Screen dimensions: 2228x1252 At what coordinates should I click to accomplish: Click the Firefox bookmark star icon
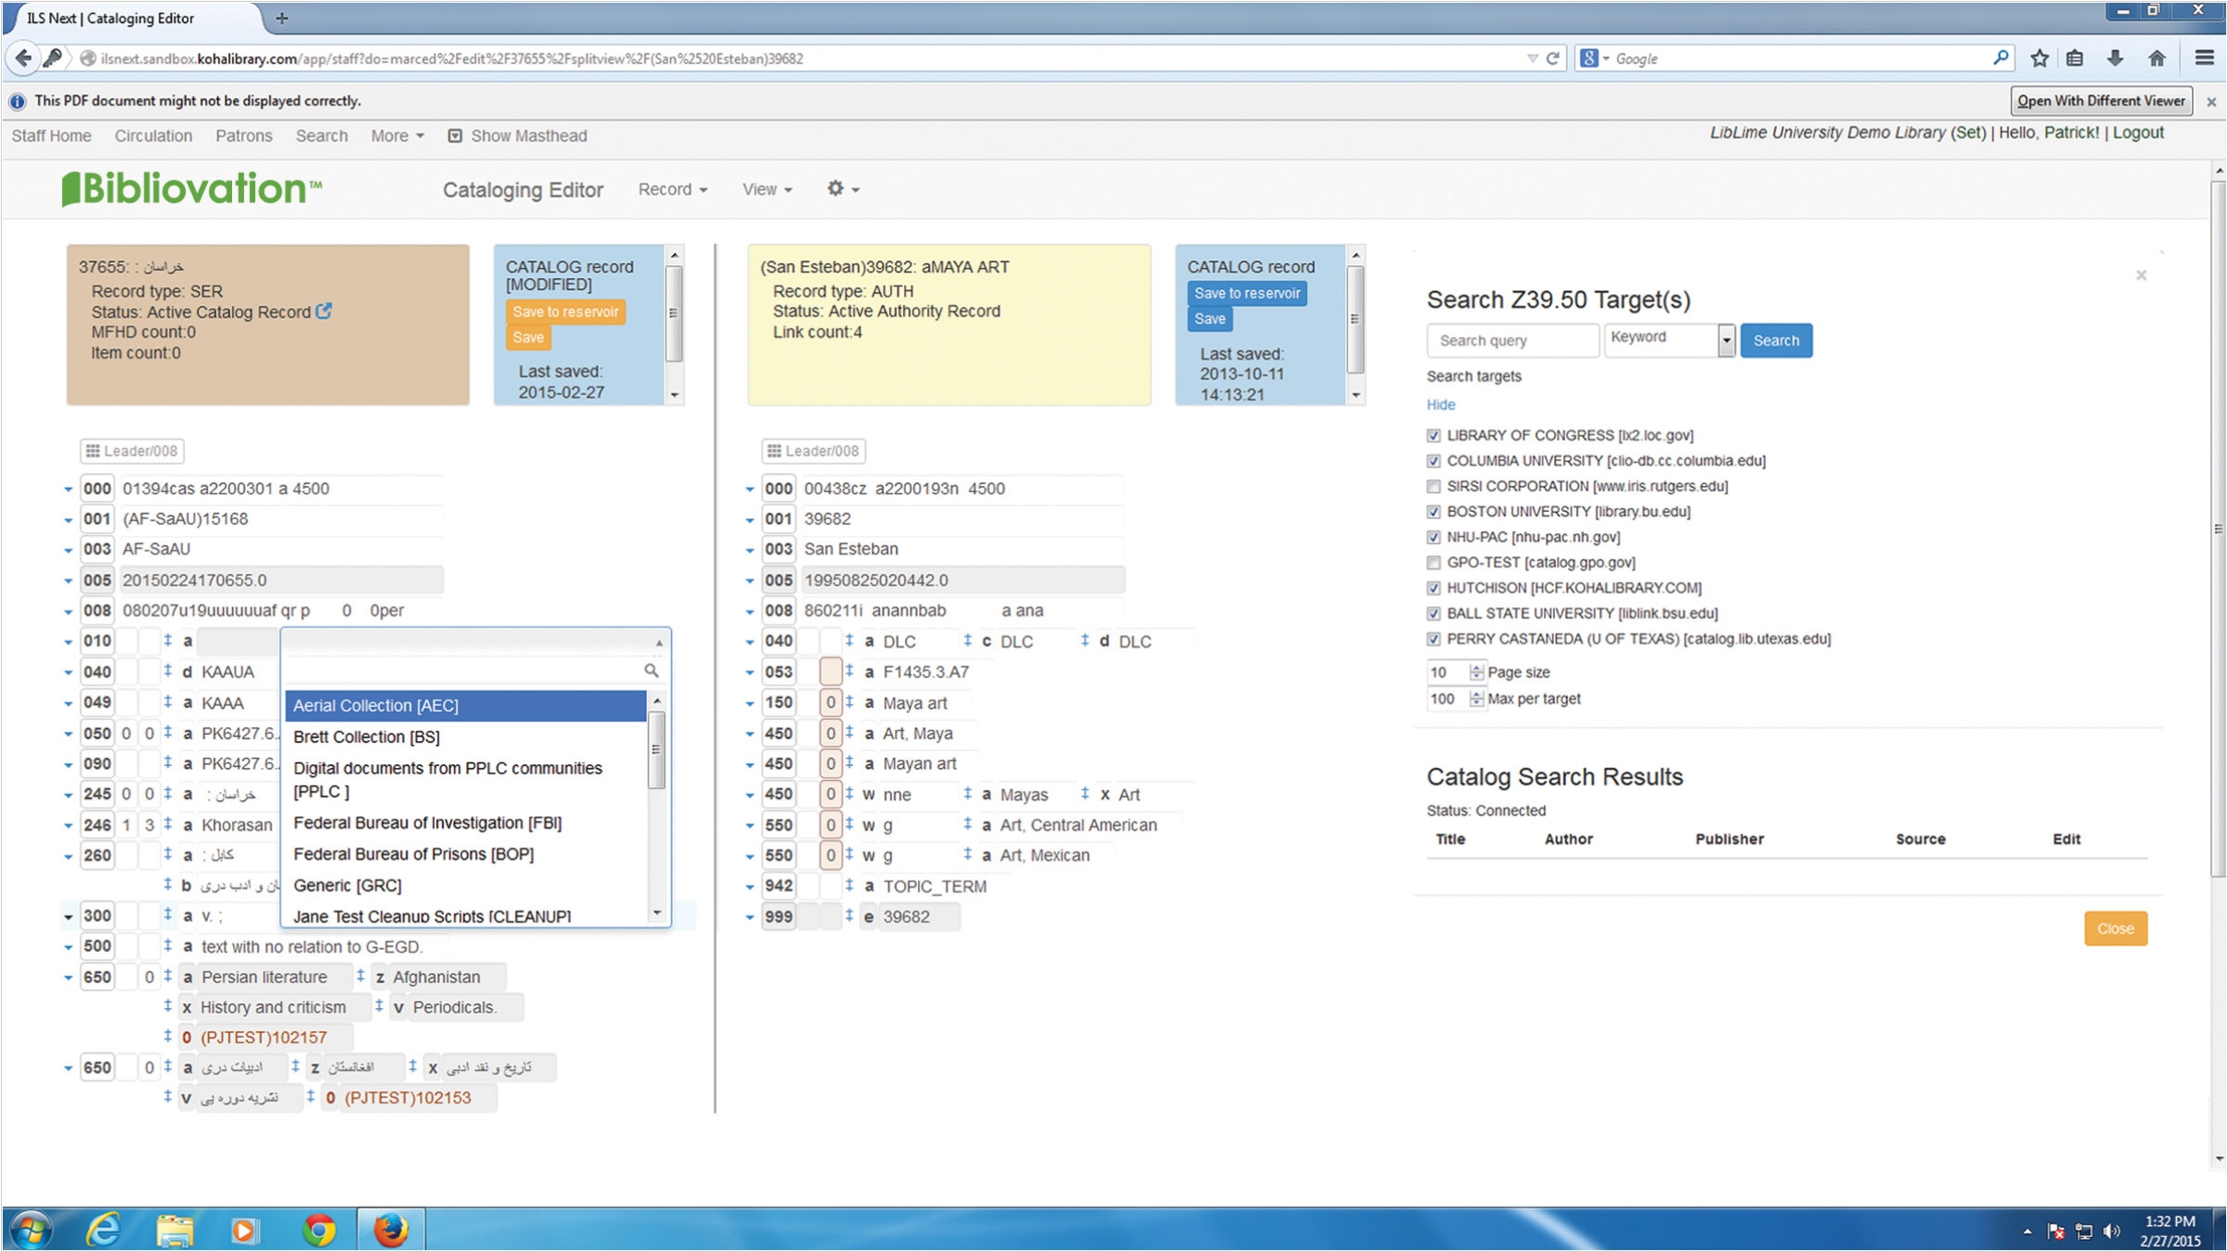[2039, 58]
